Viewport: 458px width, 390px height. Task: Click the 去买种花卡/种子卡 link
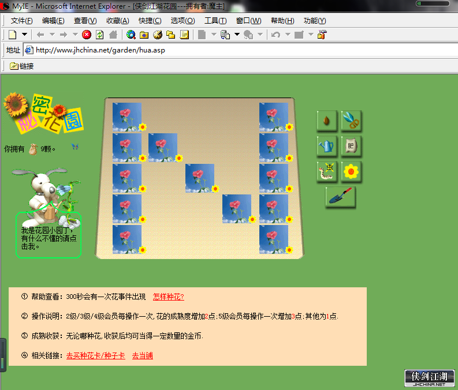(x=96, y=356)
